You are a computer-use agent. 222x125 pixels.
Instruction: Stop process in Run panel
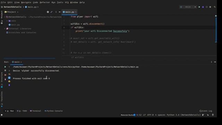pos(5,70)
